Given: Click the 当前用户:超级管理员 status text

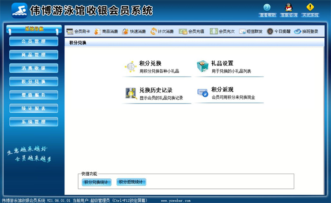Looking at the screenshot, I should (91, 200).
